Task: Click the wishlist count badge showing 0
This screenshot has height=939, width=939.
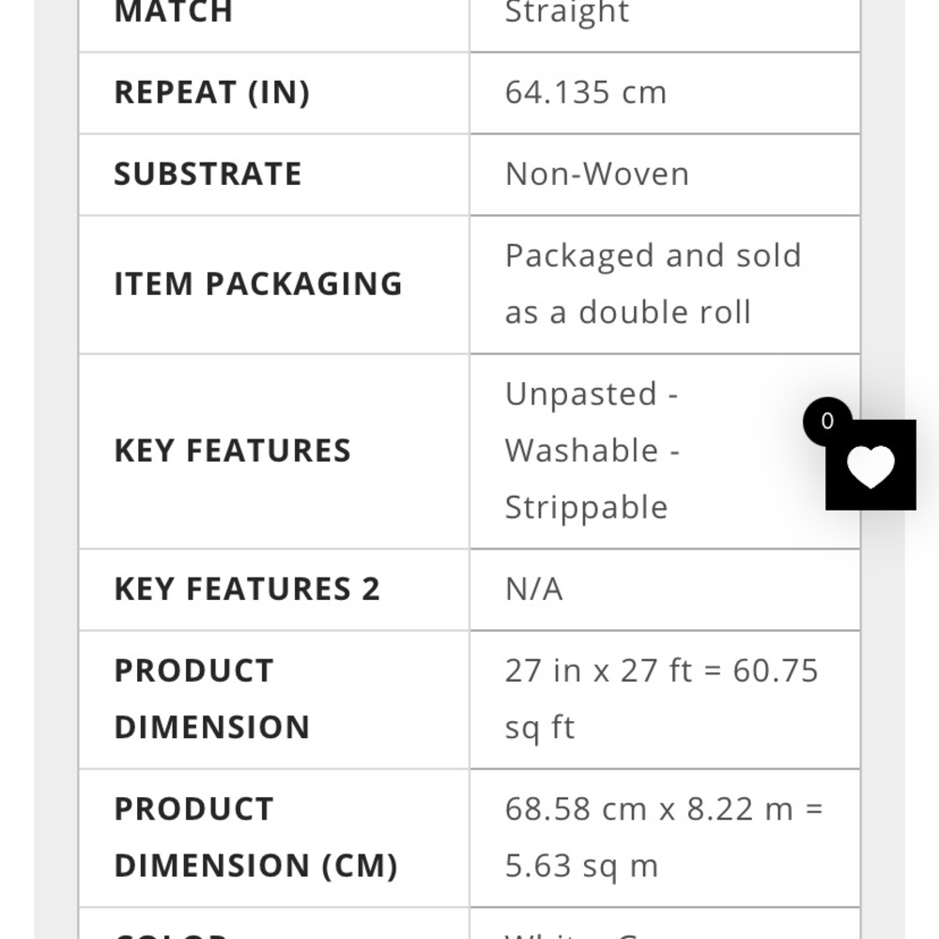Action: point(827,422)
